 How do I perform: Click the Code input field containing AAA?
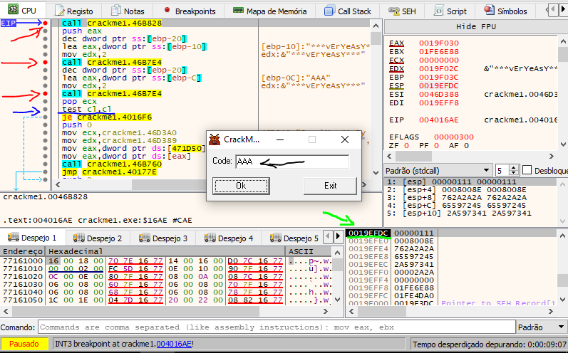[291, 162]
